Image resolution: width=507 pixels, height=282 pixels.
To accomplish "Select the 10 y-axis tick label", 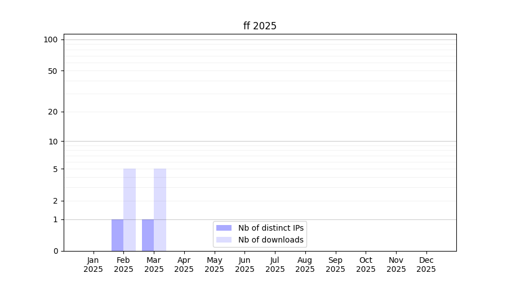I will tap(53, 142).
